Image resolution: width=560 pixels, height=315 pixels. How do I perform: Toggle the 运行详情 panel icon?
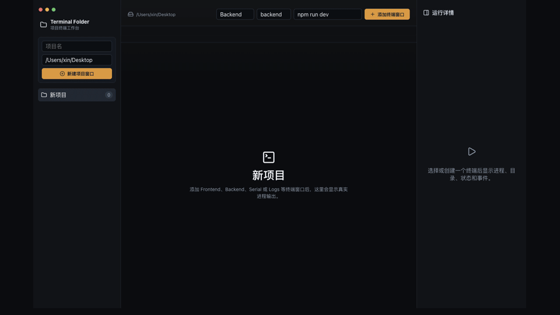(426, 13)
